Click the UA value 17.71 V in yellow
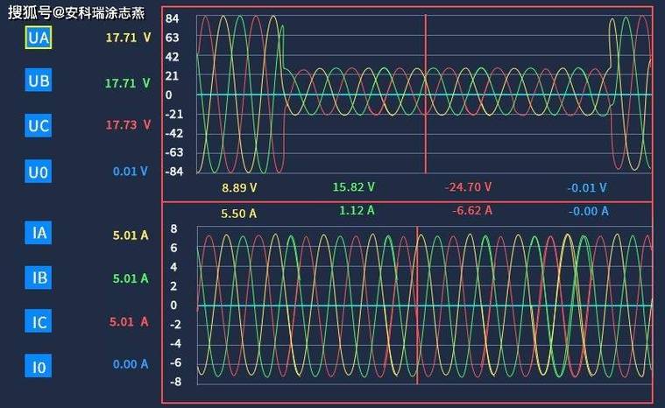665x408 pixels. [128, 38]
